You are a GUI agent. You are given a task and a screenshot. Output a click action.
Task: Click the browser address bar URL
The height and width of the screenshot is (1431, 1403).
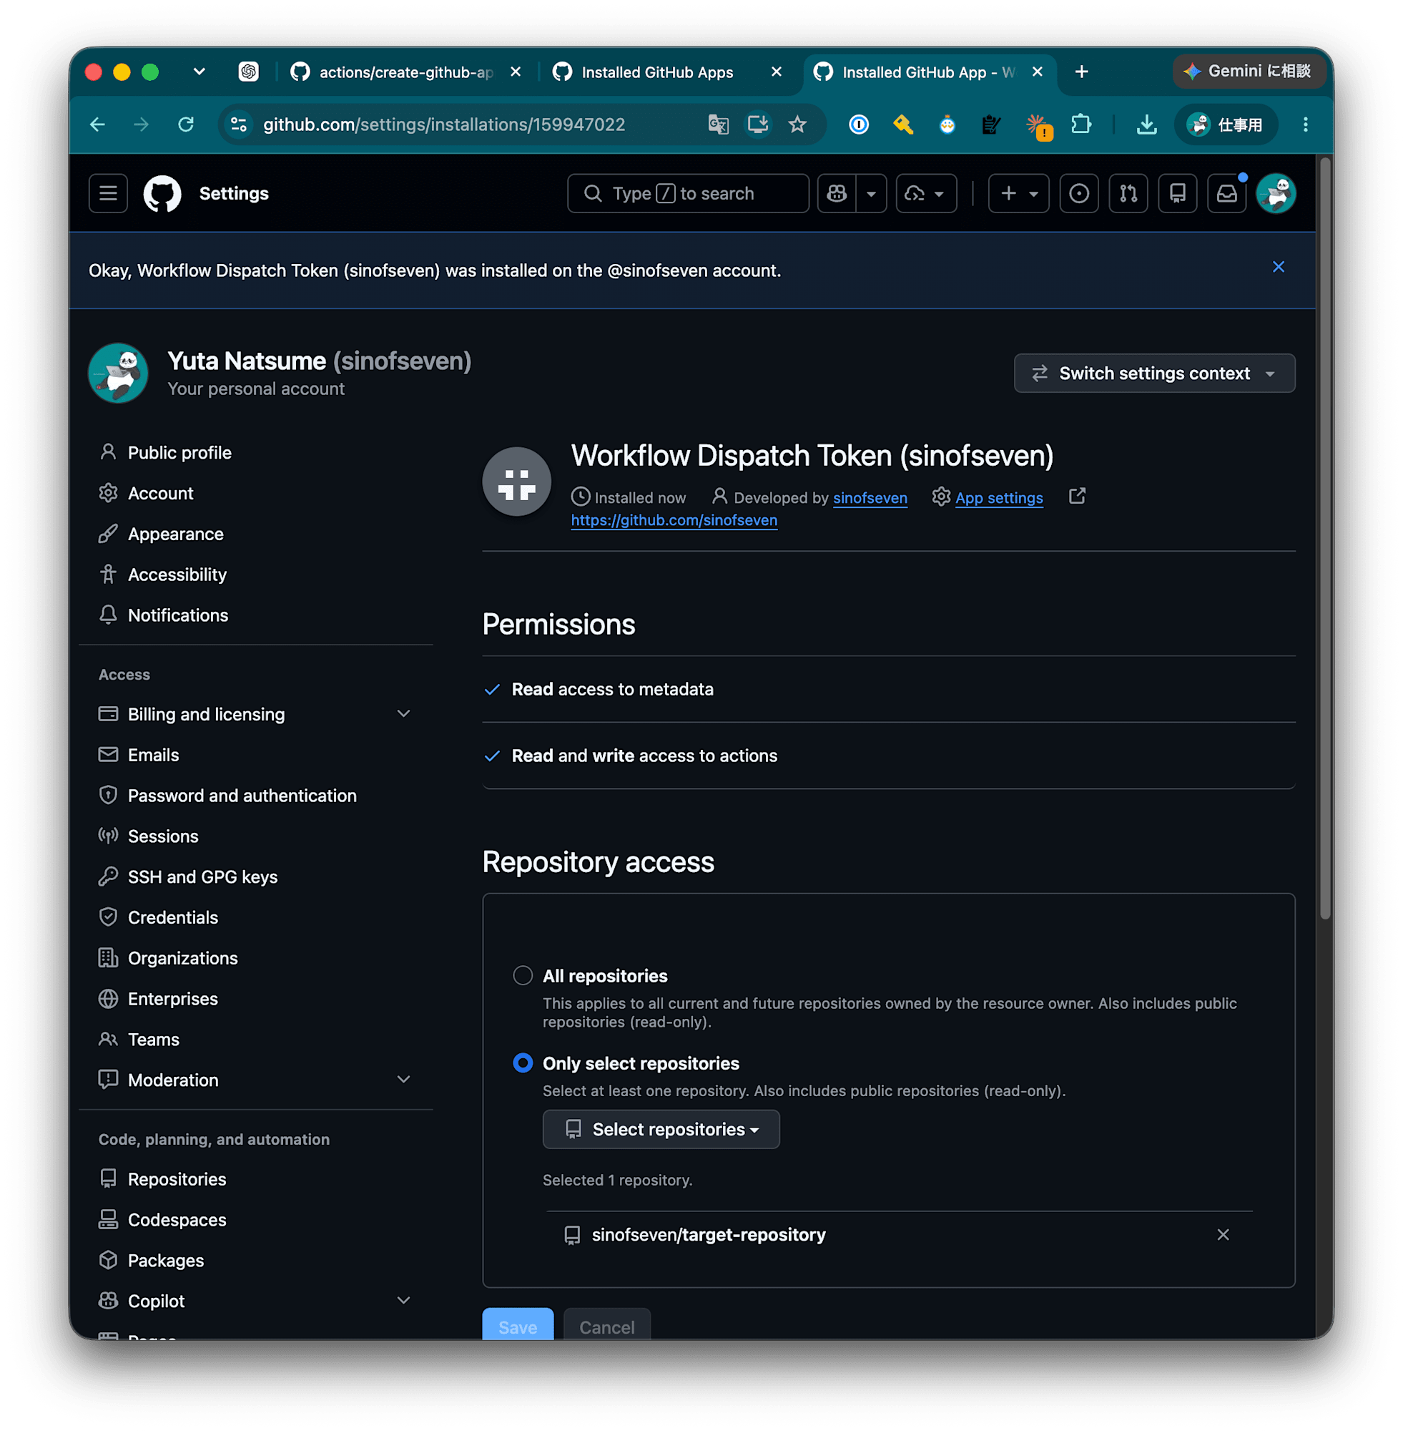[444, 124]
